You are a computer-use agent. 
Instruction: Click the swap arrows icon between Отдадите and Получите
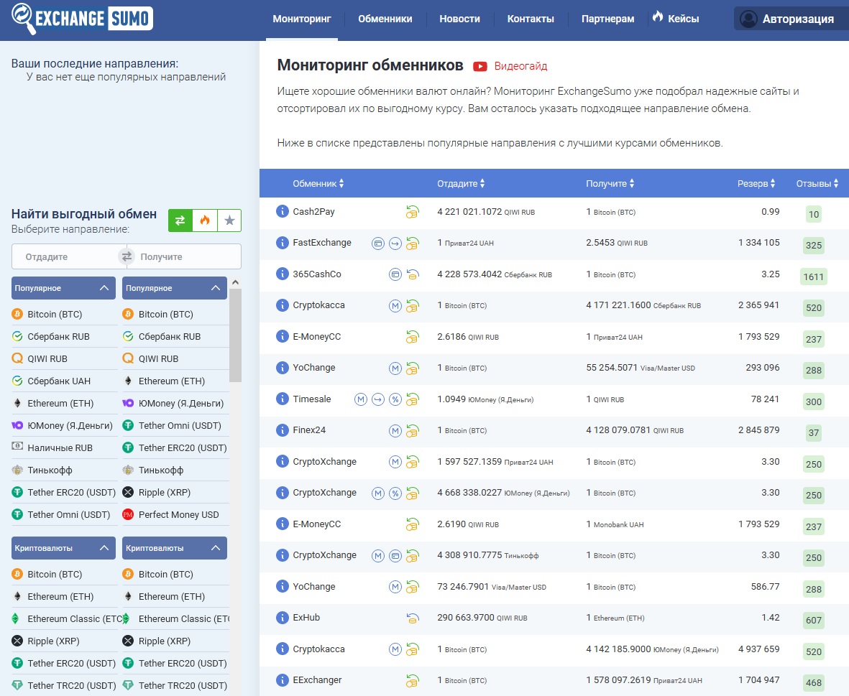[x=127, y=256]
